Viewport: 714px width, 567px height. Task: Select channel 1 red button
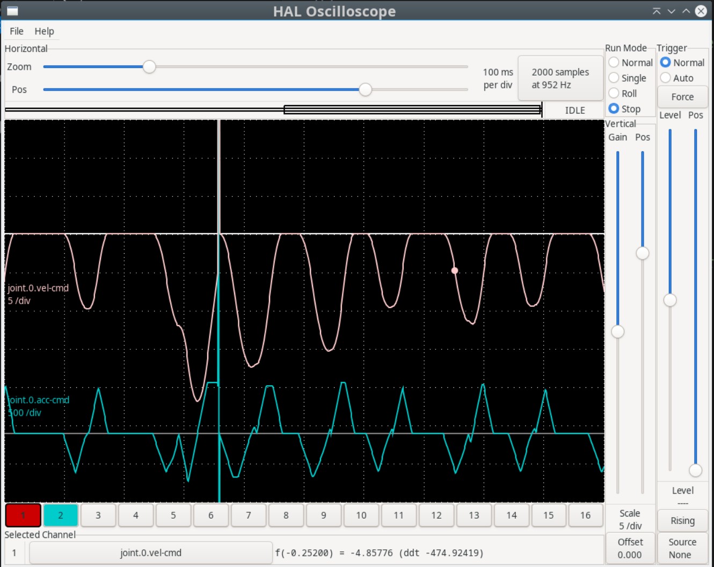tap(23, 515)
